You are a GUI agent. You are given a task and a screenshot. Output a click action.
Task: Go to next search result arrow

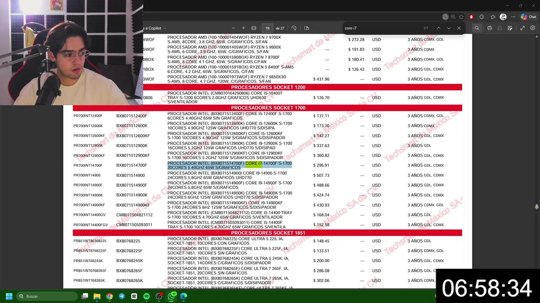click(449, 28)
